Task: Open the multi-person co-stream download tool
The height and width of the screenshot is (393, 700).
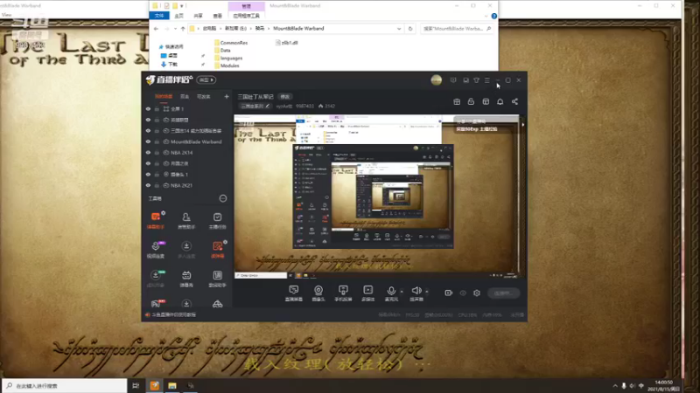Action: 186,250
